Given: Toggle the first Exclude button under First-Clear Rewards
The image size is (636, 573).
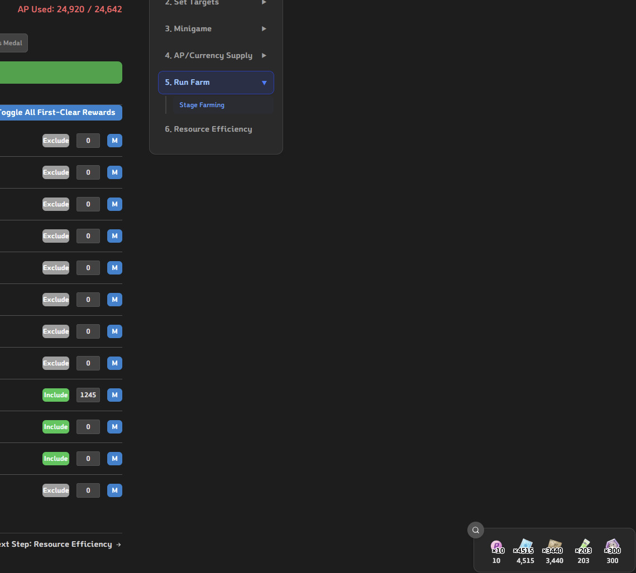Looking at the screenshot, I should pos(56,141).
